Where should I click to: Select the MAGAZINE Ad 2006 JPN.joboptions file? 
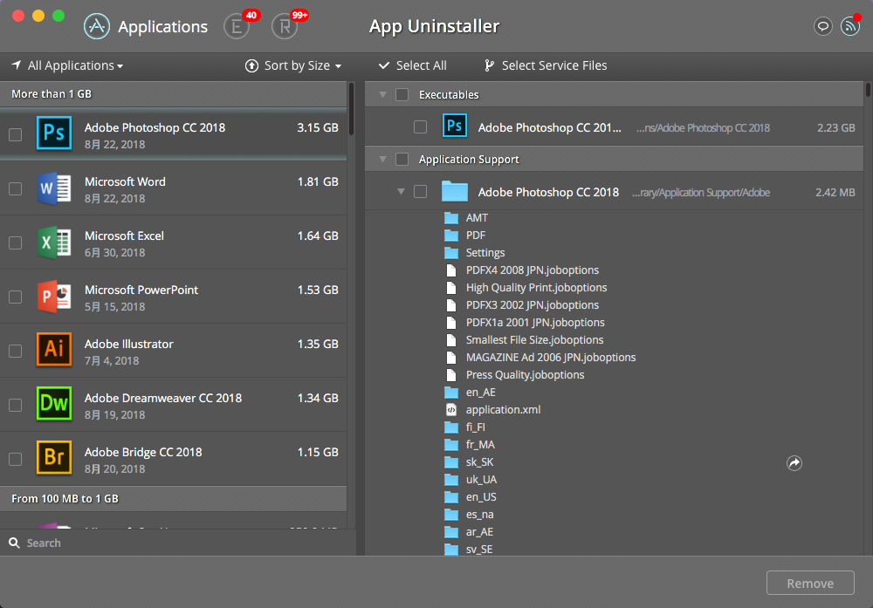coord(551,358)
